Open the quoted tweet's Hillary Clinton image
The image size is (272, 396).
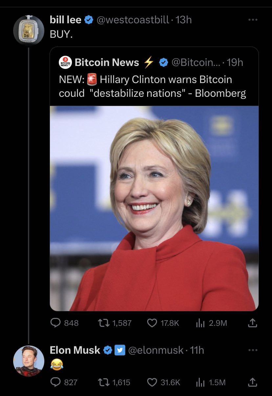click(154, 208)
